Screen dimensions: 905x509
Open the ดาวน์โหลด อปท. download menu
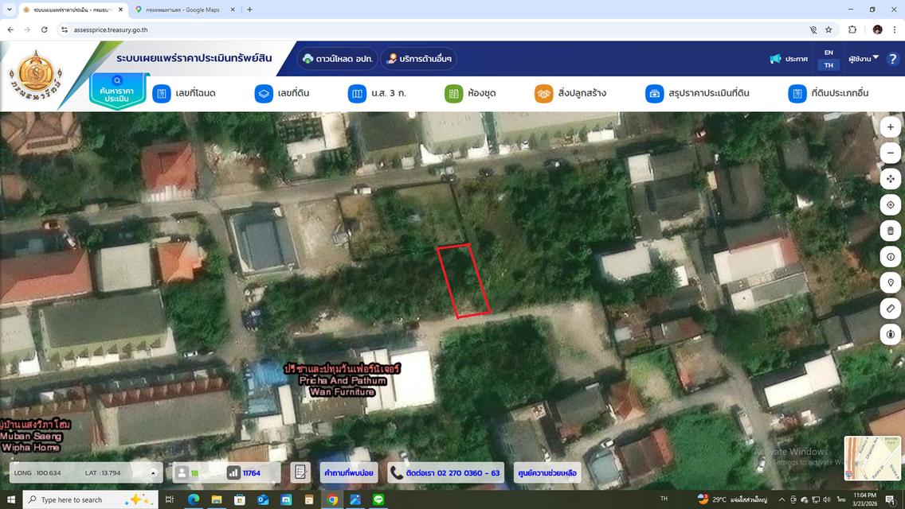336,58
